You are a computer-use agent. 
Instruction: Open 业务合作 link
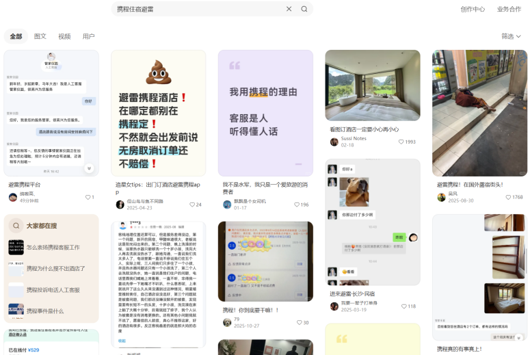509,9
